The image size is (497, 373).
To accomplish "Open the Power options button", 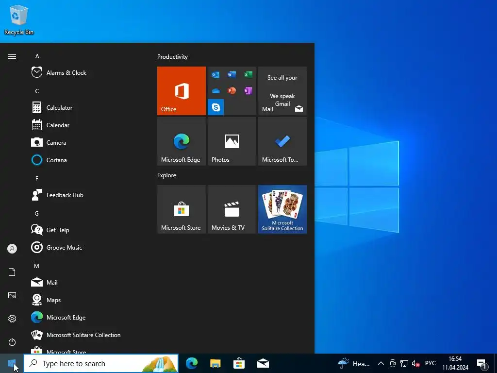I will coord(12,342).
